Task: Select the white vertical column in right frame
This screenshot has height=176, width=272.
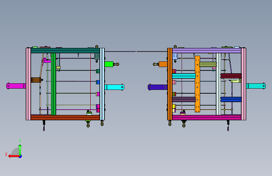Action: [x=219, y=84]
